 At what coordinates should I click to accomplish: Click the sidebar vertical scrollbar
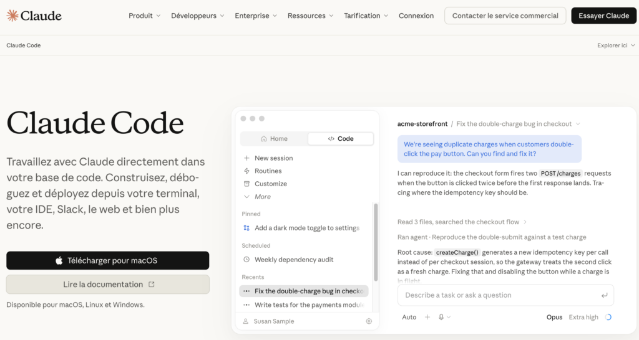pyautogui.click(x=376, y=242)
